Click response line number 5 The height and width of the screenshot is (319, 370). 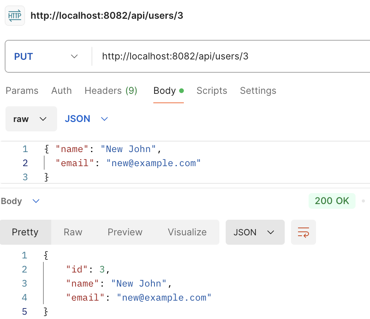(25, 312)
